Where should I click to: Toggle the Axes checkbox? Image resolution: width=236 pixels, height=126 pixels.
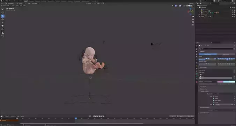[214, 104]
